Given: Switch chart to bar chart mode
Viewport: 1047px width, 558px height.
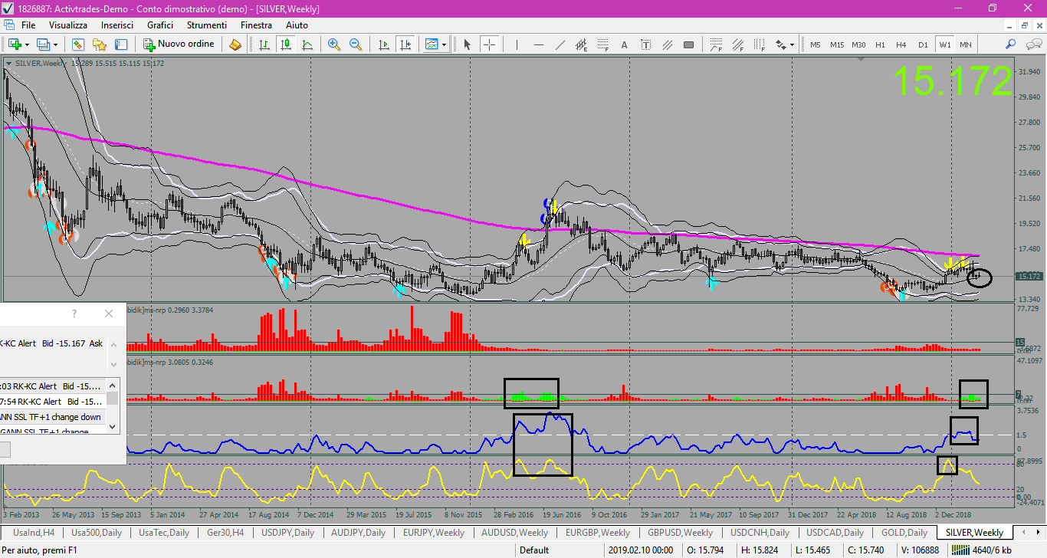Looking at the screenshot, I should point(264,44).
